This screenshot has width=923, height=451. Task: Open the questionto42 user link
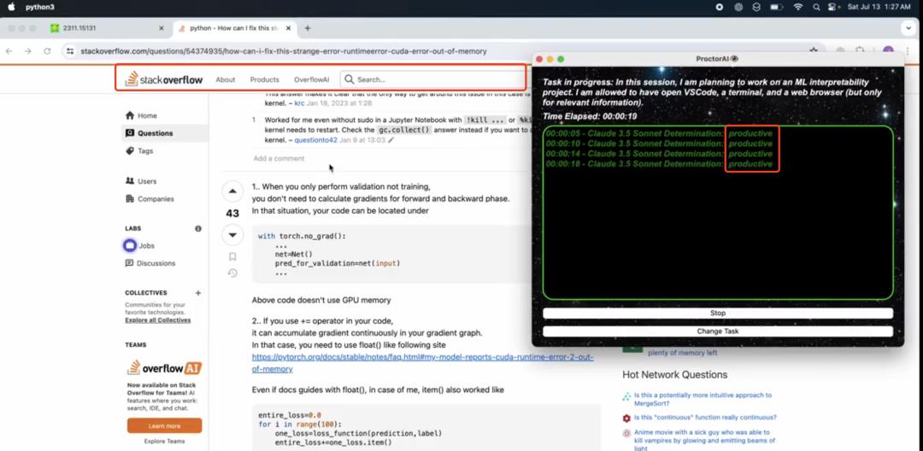(315, 140)
